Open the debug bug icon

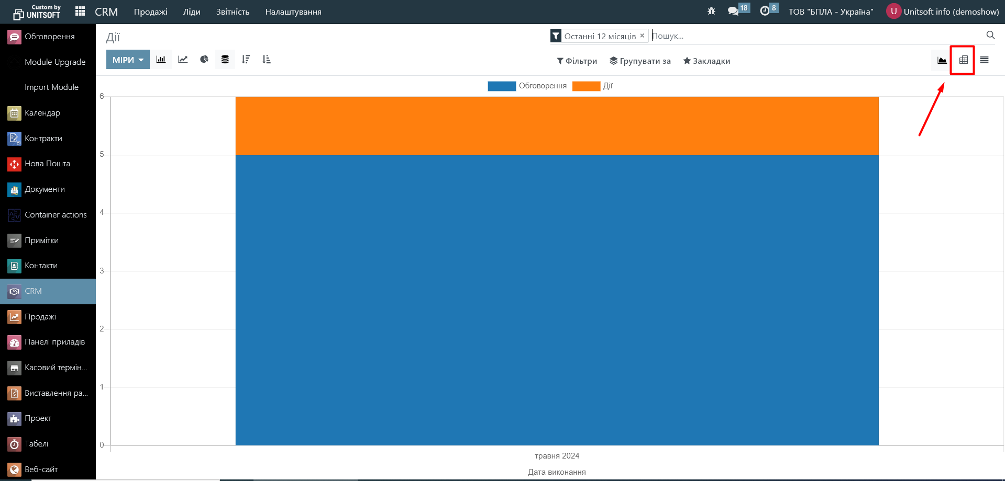711,11
